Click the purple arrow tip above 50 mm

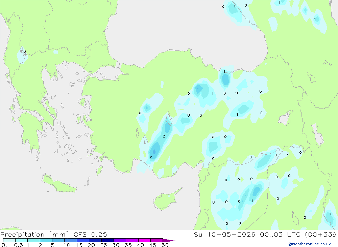point(169,240)
